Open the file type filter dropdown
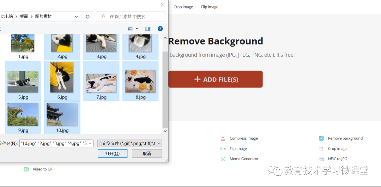This screenshot has height=187, width=381. tap(159, 144)
